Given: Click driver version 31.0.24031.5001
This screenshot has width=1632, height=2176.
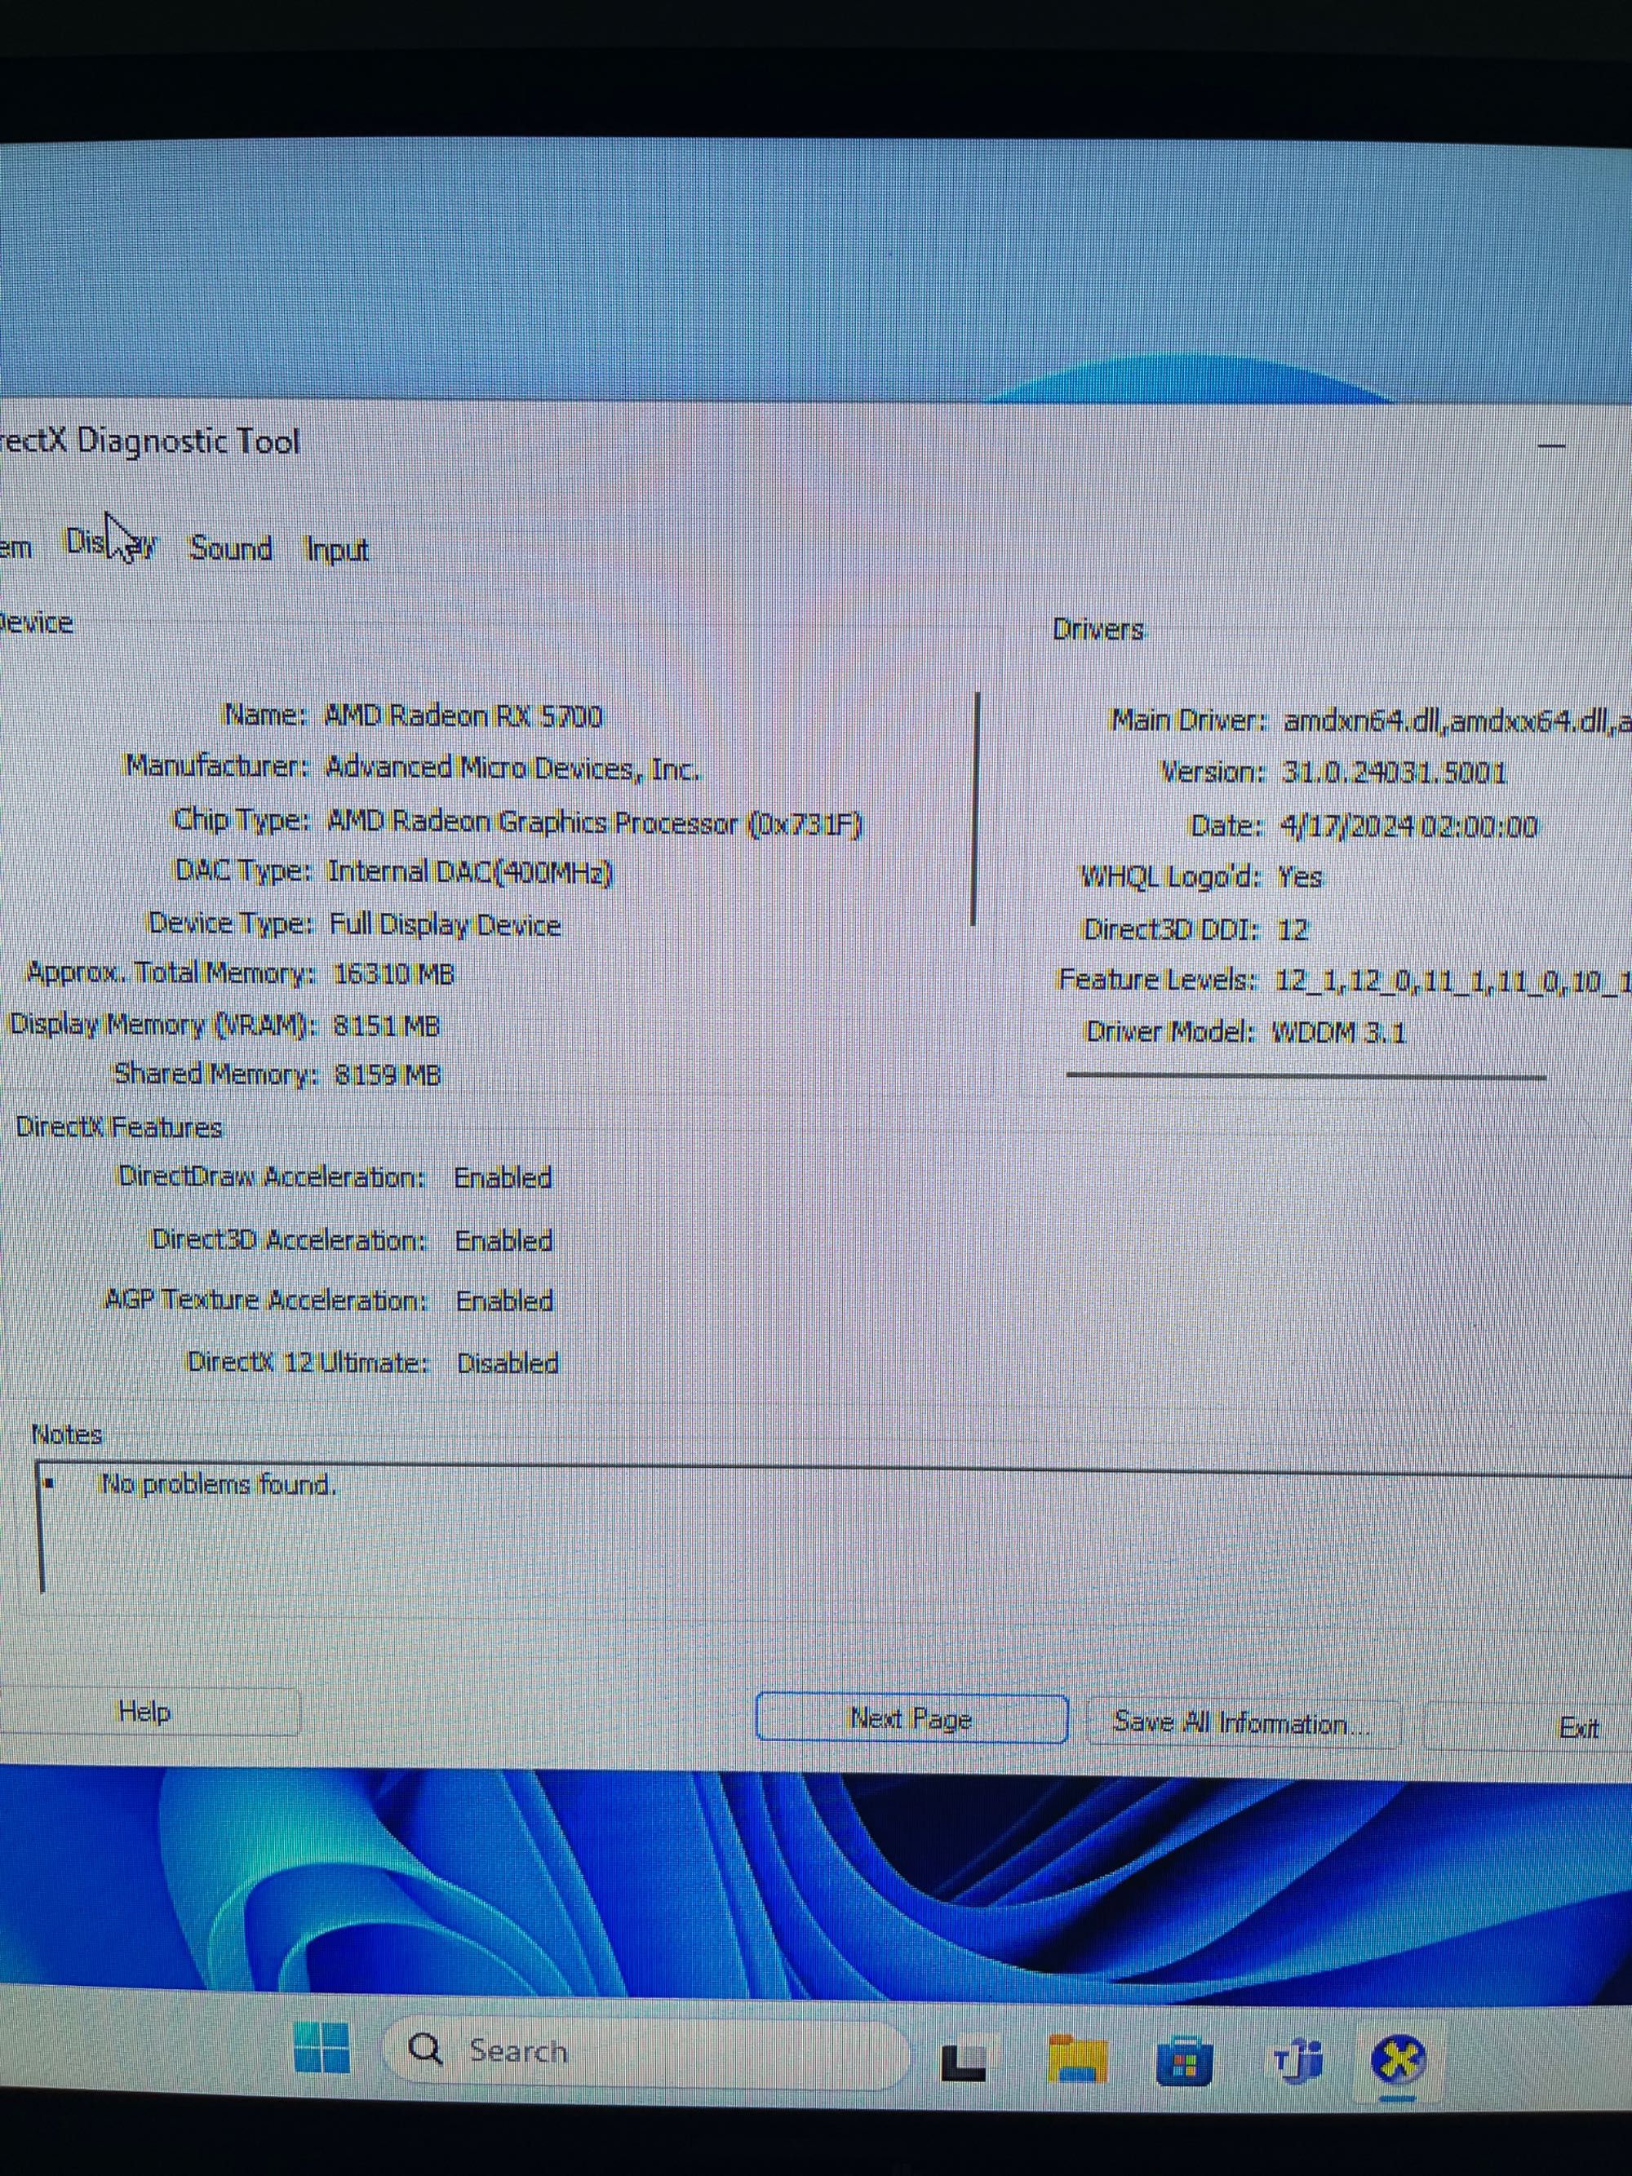Looking at the screenshot, I should tap(1394, 772).
